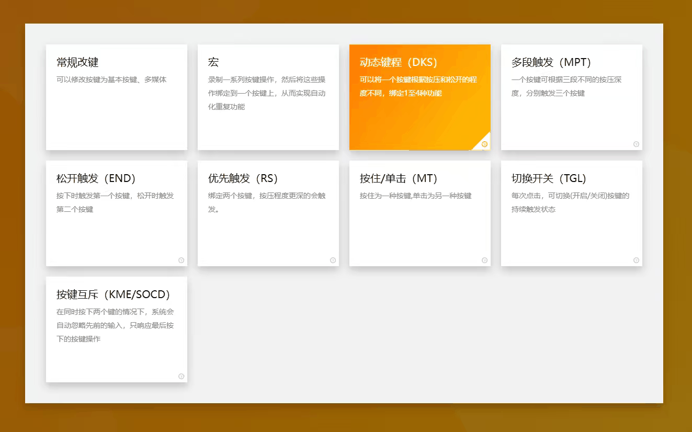Select the 松开触发 (END) title
The height and width of the screenshot is (432, 692).
tap(96, 178)
